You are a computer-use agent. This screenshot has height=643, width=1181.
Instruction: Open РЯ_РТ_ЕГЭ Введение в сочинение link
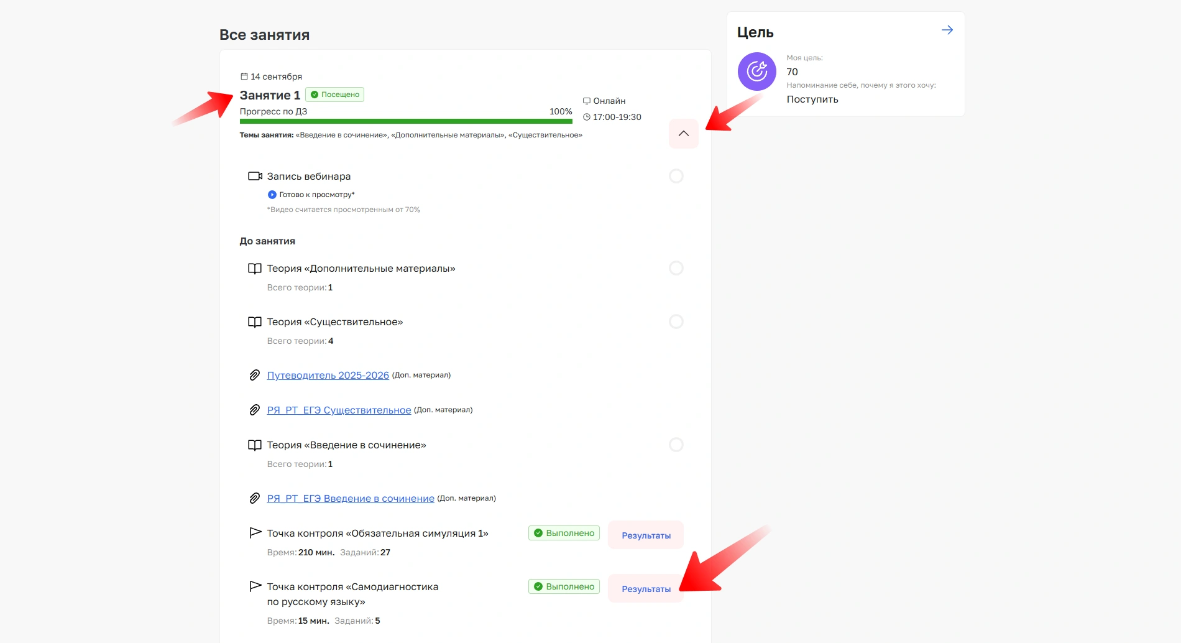(x=351, y=499)
